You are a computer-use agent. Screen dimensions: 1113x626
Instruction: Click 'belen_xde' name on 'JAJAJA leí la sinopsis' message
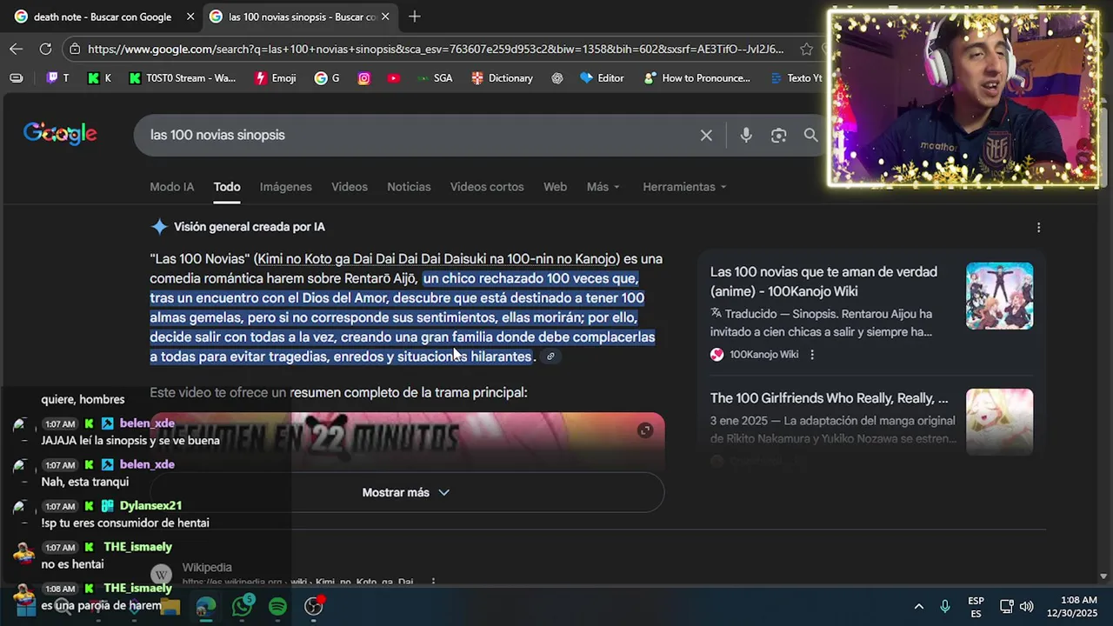pyautogui.click(x=147, y=423)
